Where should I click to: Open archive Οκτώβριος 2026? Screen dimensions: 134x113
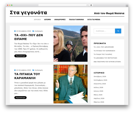[100, 76]
